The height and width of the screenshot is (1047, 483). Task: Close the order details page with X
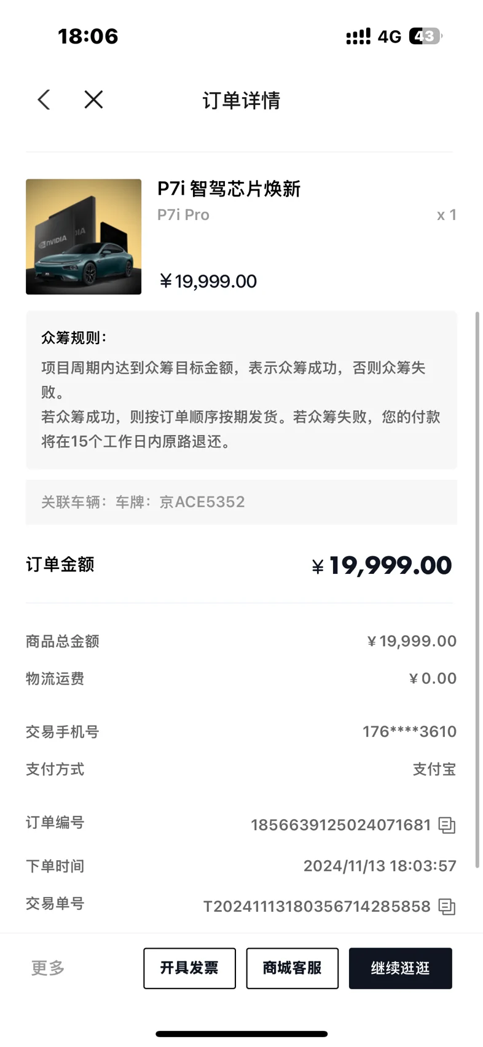pyautogui.click(x=93, y=100)
